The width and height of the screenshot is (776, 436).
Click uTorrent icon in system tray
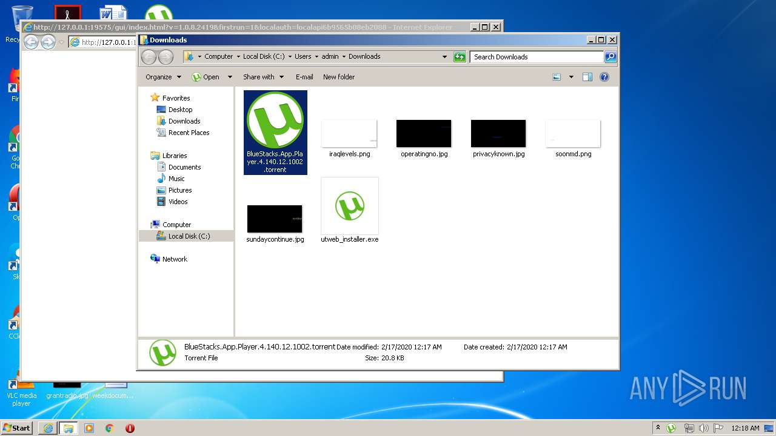671,428
